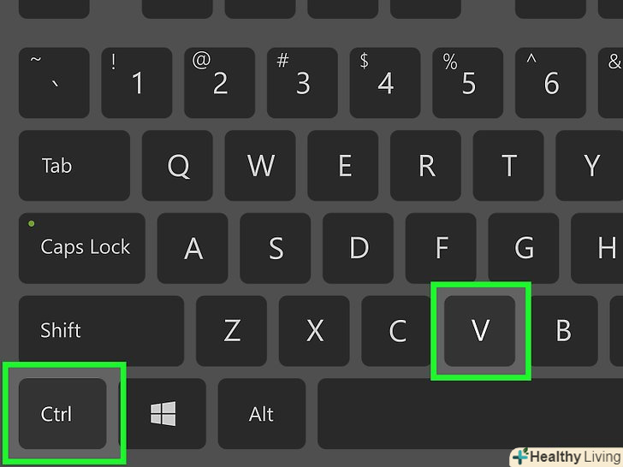
Task: Click the tilde backtick key
Action: [54, 83]
